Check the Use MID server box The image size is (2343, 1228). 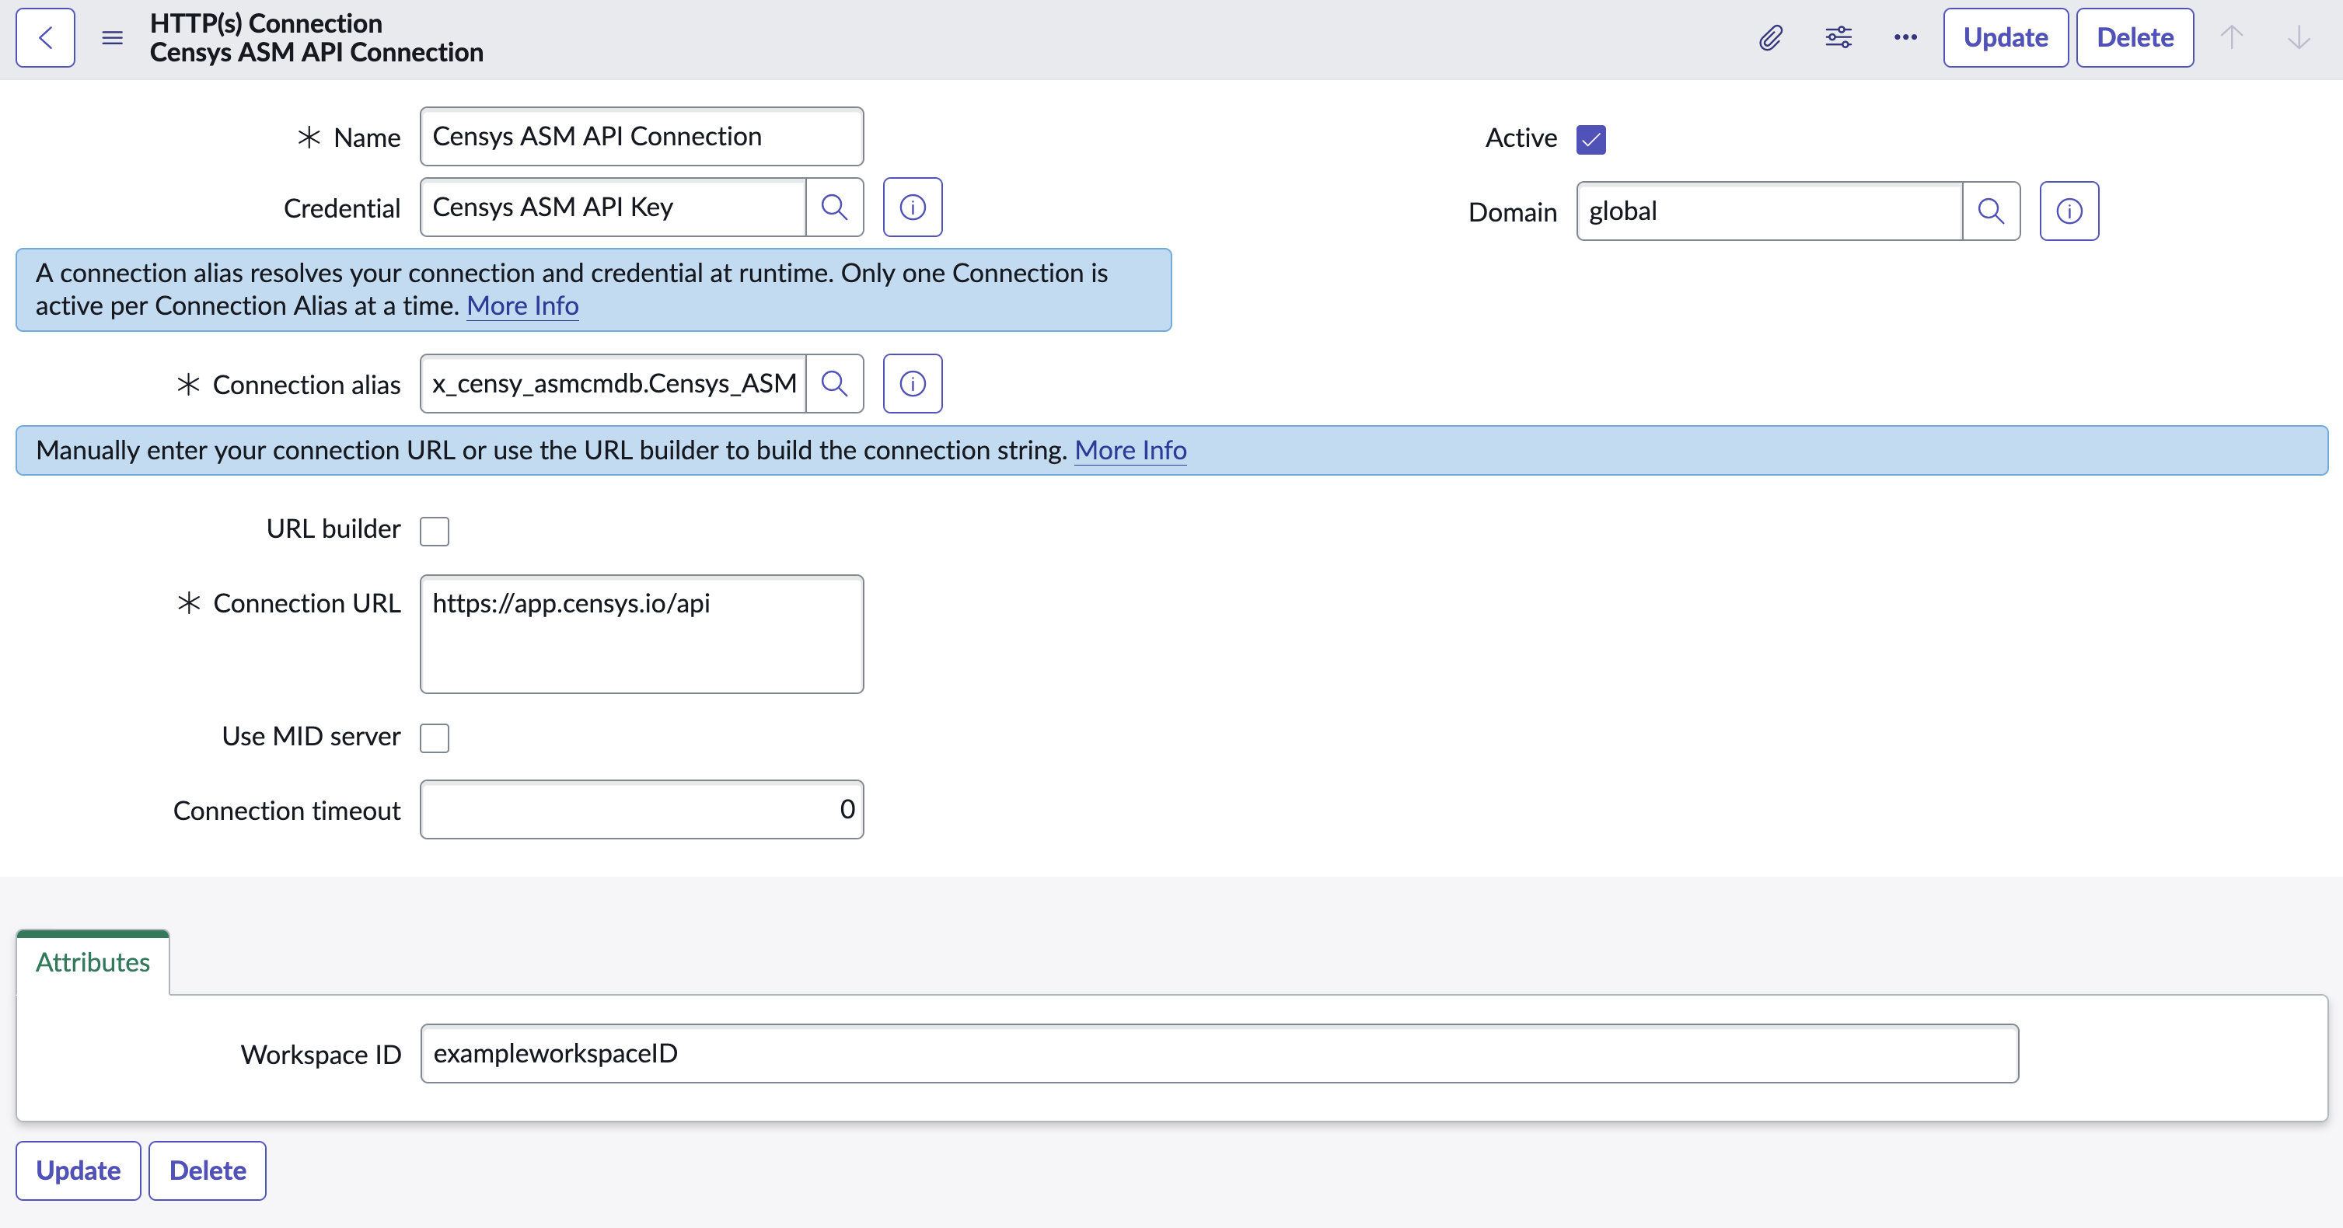coord(435,738)
